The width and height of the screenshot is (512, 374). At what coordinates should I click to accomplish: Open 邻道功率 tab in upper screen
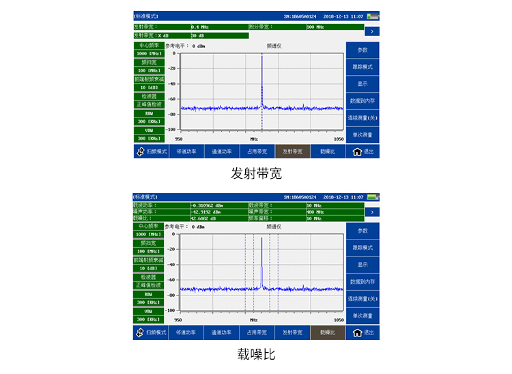coord(186,152)
